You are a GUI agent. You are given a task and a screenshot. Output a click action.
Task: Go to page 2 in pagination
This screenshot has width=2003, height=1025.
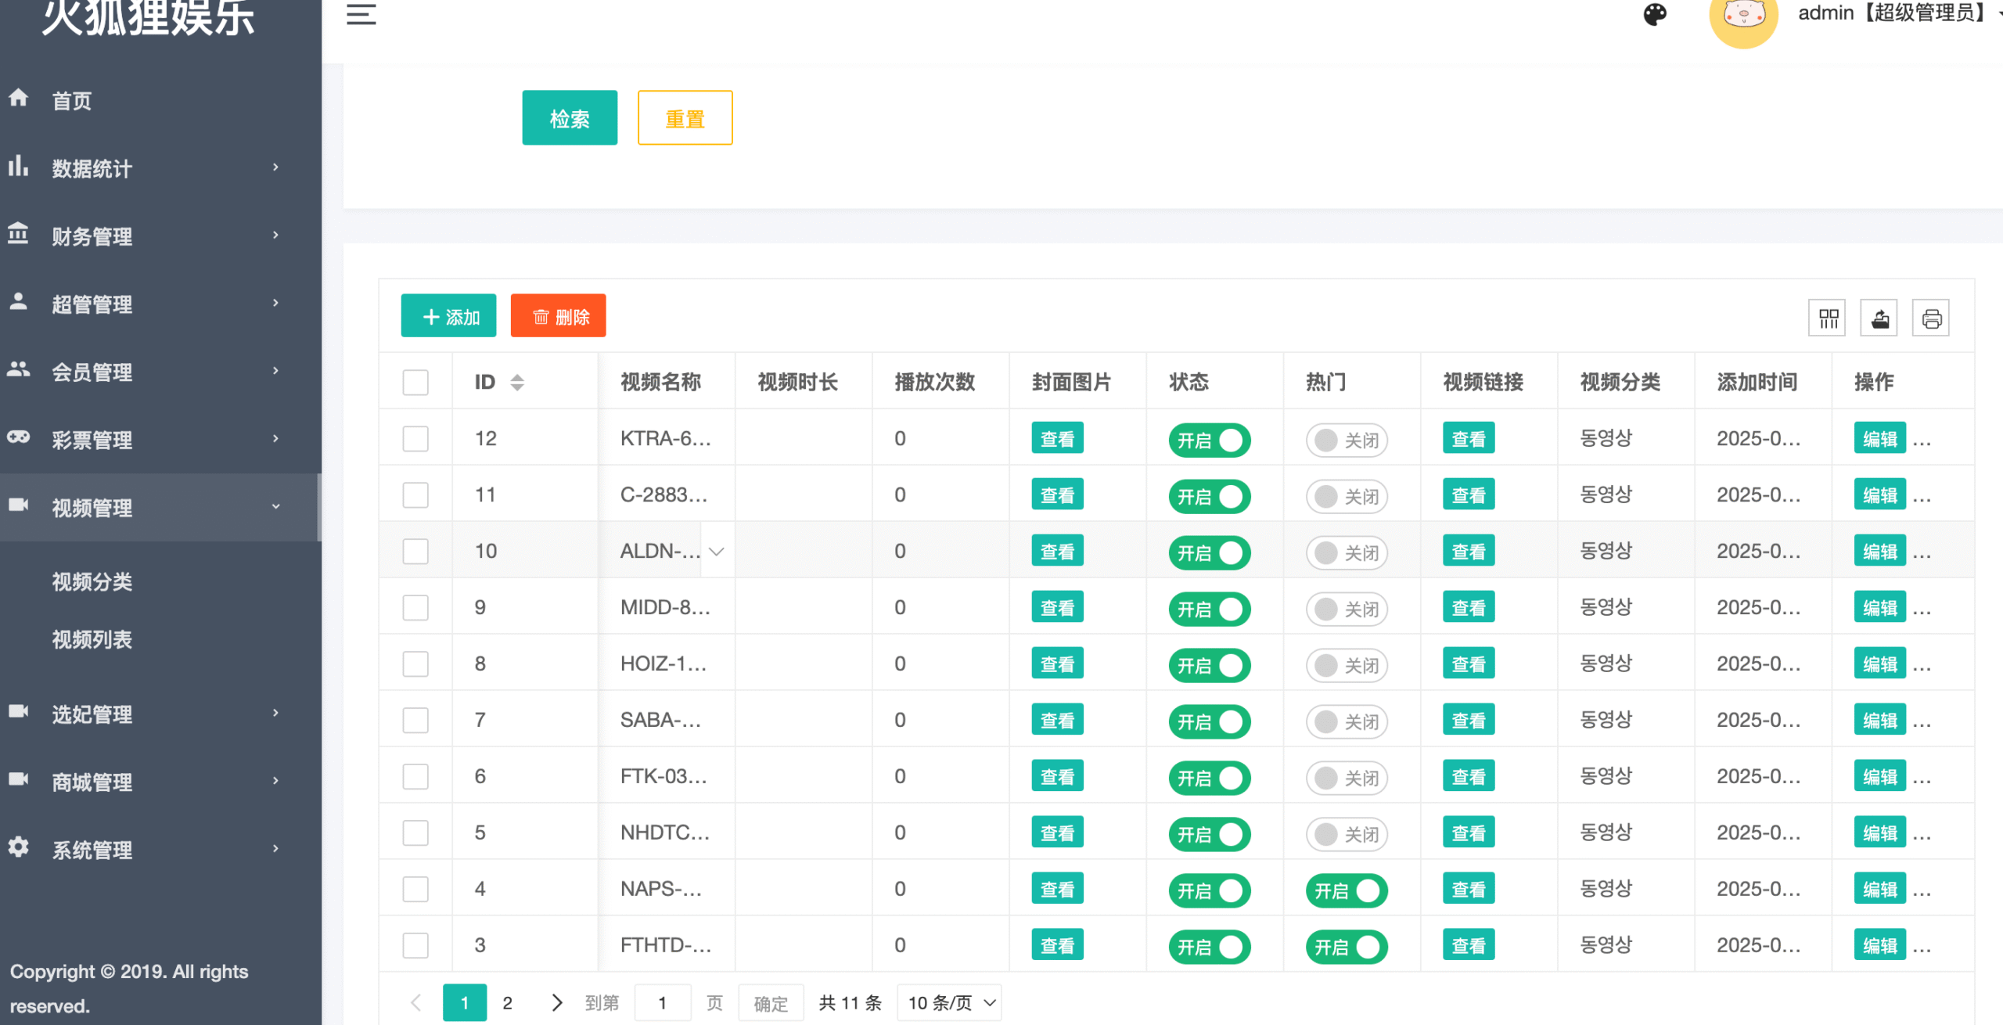tap(507, 1003)
